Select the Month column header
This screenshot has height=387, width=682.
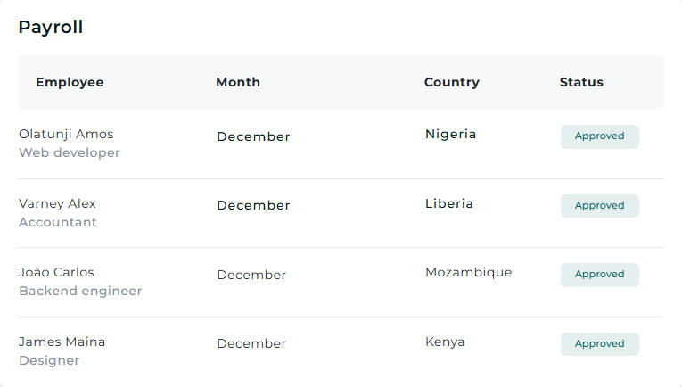pyautogui.click(x=238, y=82)
